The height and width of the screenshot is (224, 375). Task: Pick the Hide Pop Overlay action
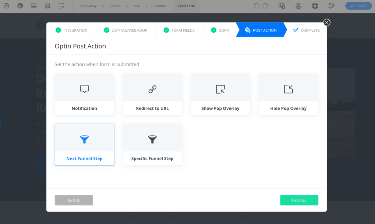point(288,94)
